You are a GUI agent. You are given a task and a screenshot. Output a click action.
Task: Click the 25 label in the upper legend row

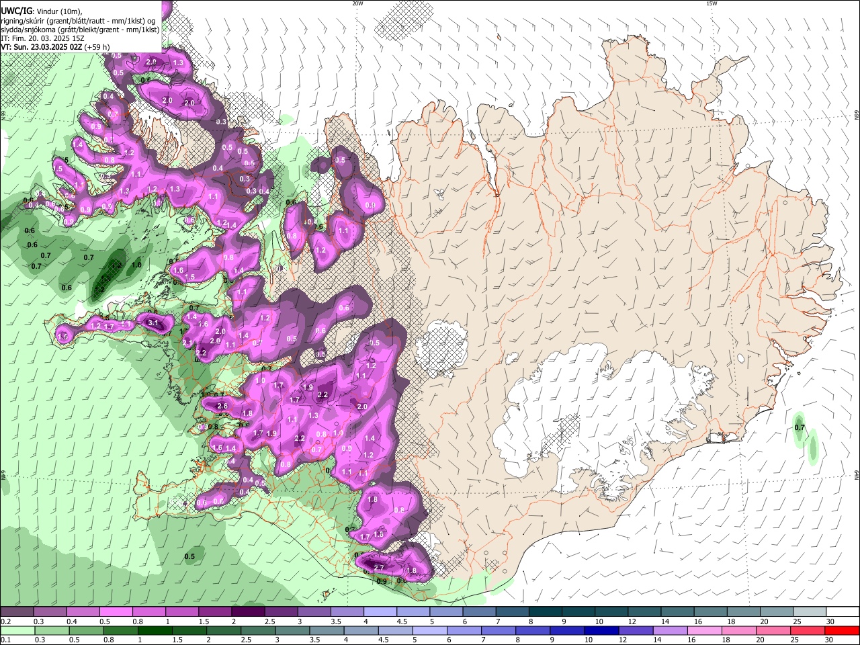pyautogui.click(x=798, y=621)
